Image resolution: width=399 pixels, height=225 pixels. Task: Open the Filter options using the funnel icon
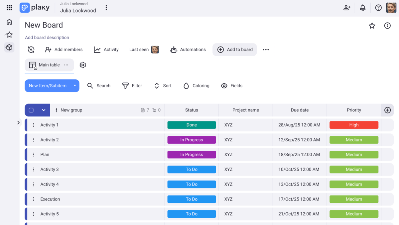pyautogui.click(x=126, y=86)
